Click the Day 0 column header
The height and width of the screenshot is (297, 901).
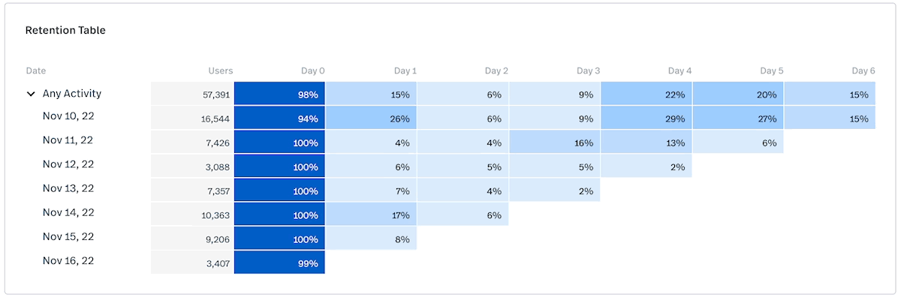(313, 71)
